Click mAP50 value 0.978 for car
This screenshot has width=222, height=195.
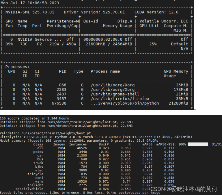tap(148, 156)
